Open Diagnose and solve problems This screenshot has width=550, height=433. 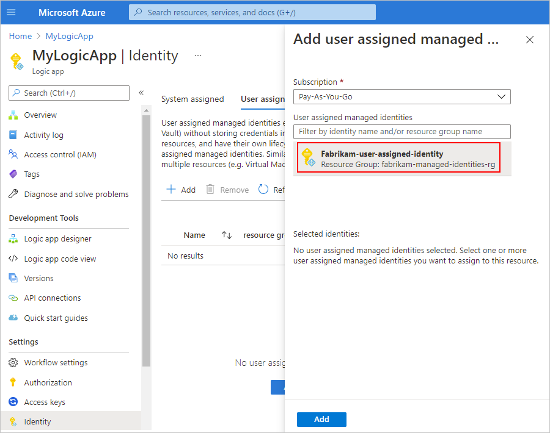click(x=76, y=195)
